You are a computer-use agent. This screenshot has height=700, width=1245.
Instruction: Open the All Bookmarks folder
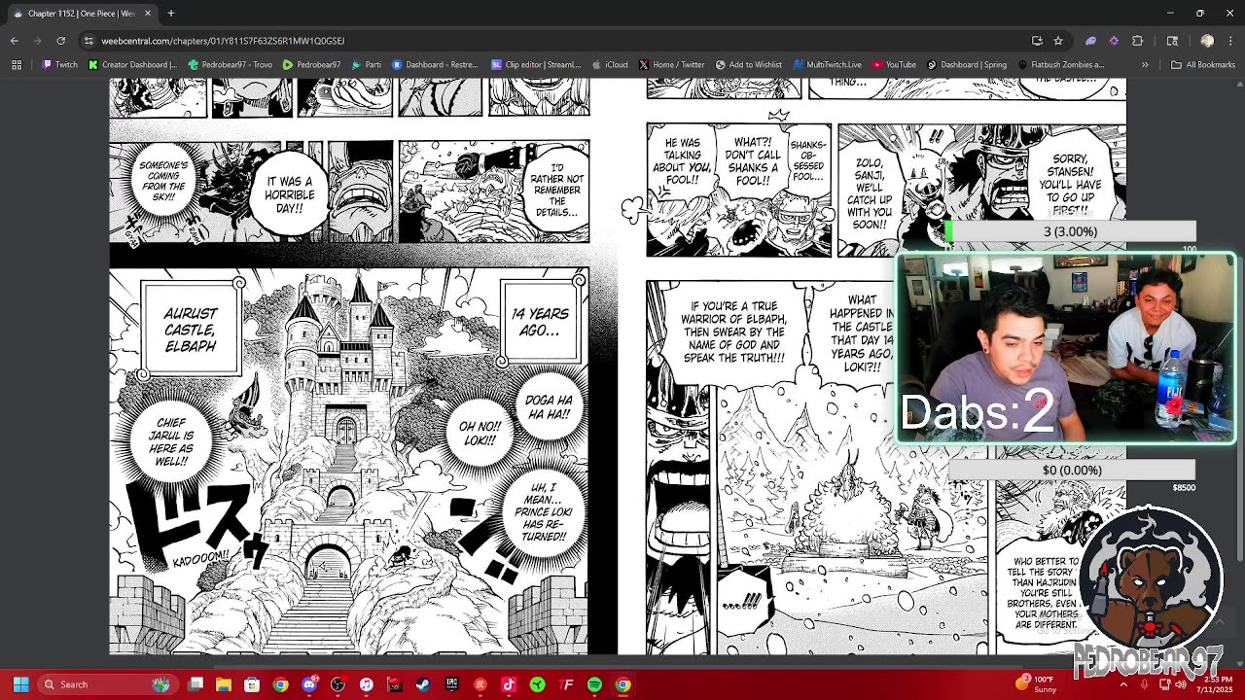pos(1203,65)
